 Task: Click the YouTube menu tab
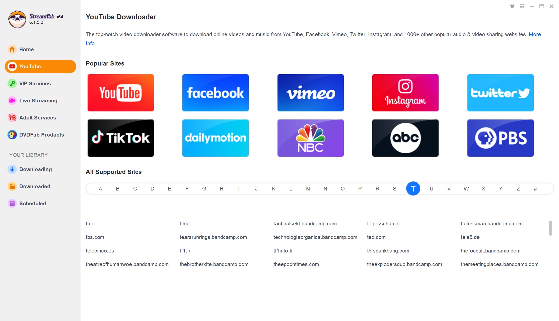pyautogui.click(x=40, y=66)
